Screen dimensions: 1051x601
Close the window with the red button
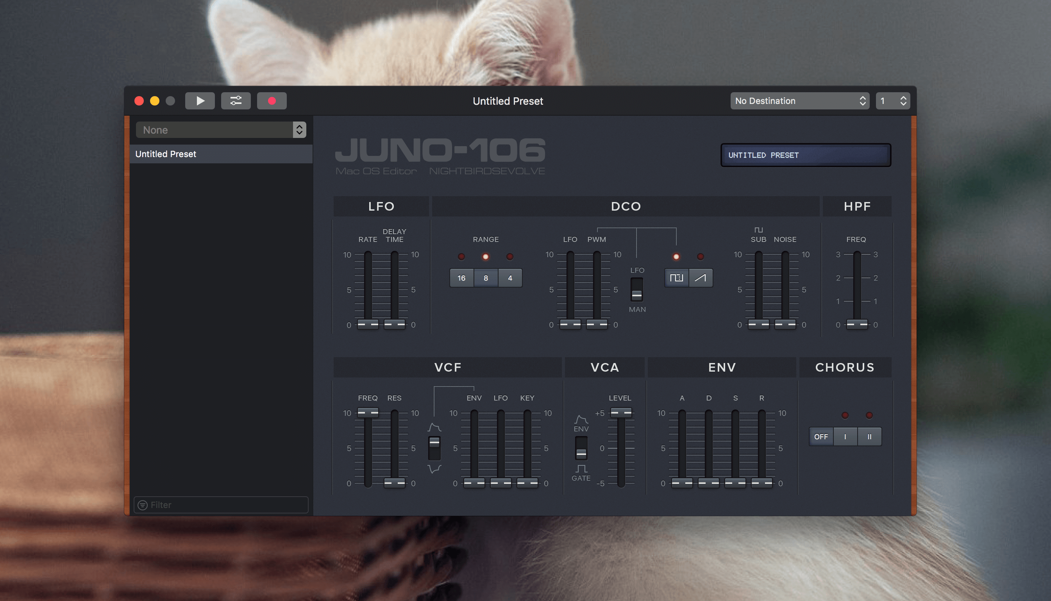pyautogui.click(x=139, y=101)
